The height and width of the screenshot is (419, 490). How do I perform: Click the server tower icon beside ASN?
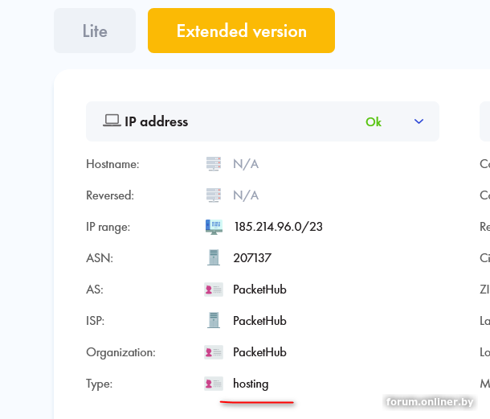coord(213,258)
